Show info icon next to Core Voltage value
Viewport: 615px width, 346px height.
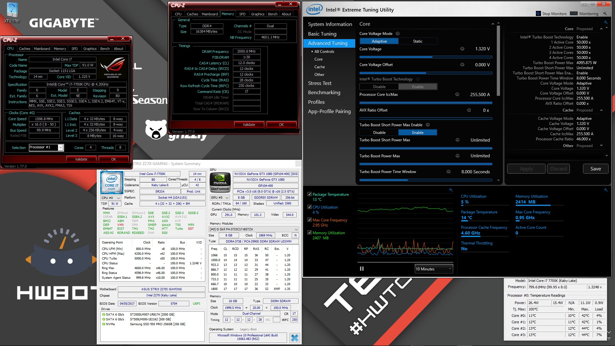click(x=462, y=49)
